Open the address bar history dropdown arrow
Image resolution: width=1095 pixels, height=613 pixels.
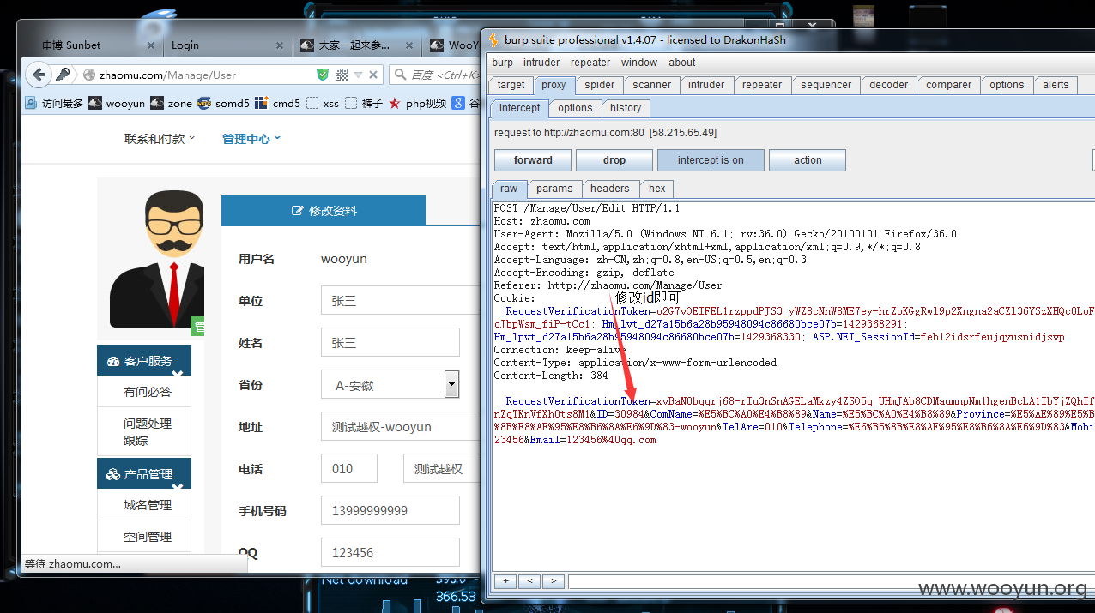[x=359, y=75]
